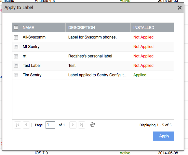
Task: Sort by INSTALLED column header
Action: pyautogui.click(x=144, y=27)
